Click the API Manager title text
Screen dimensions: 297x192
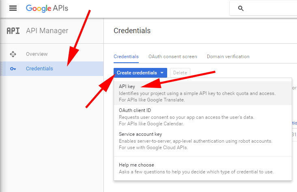pos(47,31)
